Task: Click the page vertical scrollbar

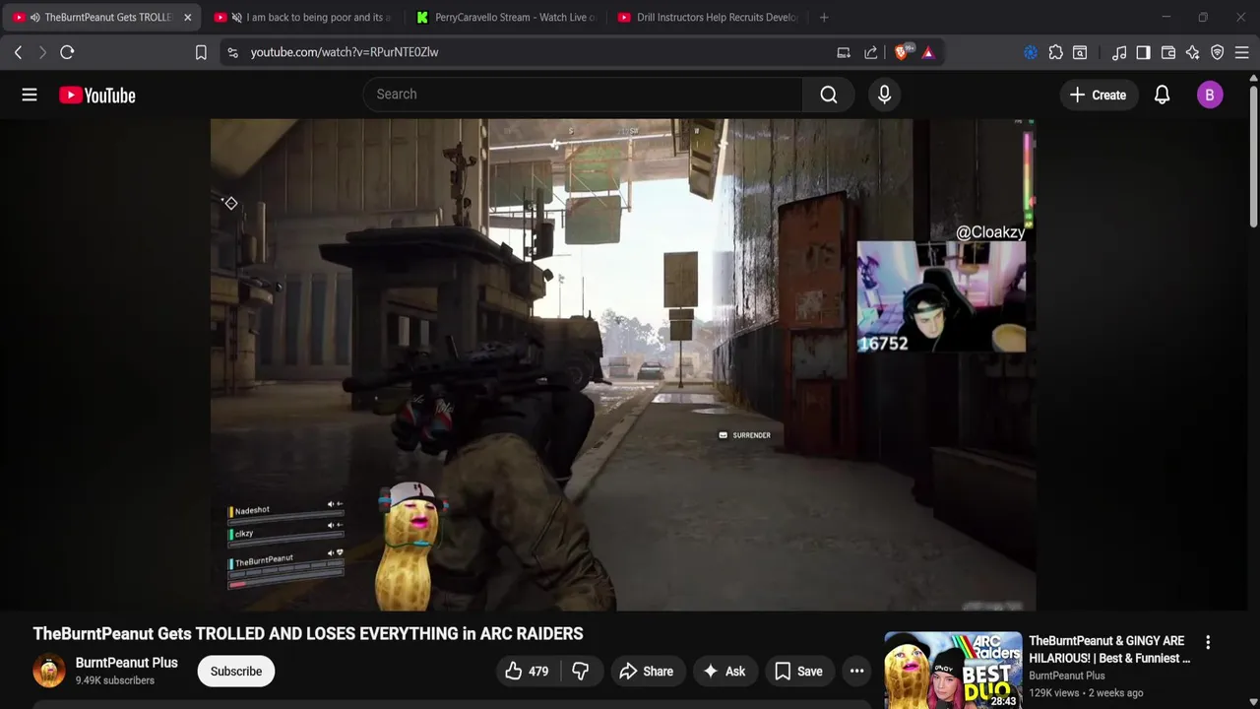Action: [1253, 158]
